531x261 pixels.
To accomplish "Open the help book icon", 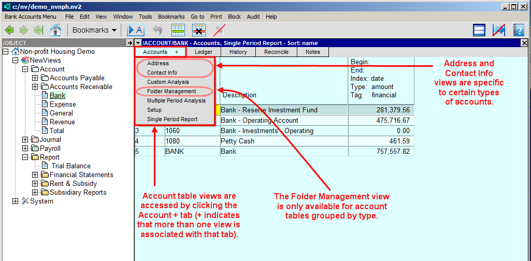I will tap(519, 30).
